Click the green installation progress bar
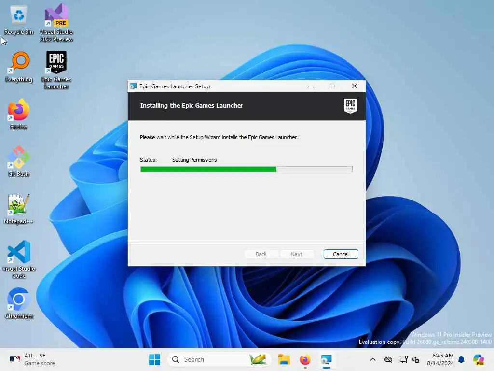494x371 pixels. tap(247, 170)
